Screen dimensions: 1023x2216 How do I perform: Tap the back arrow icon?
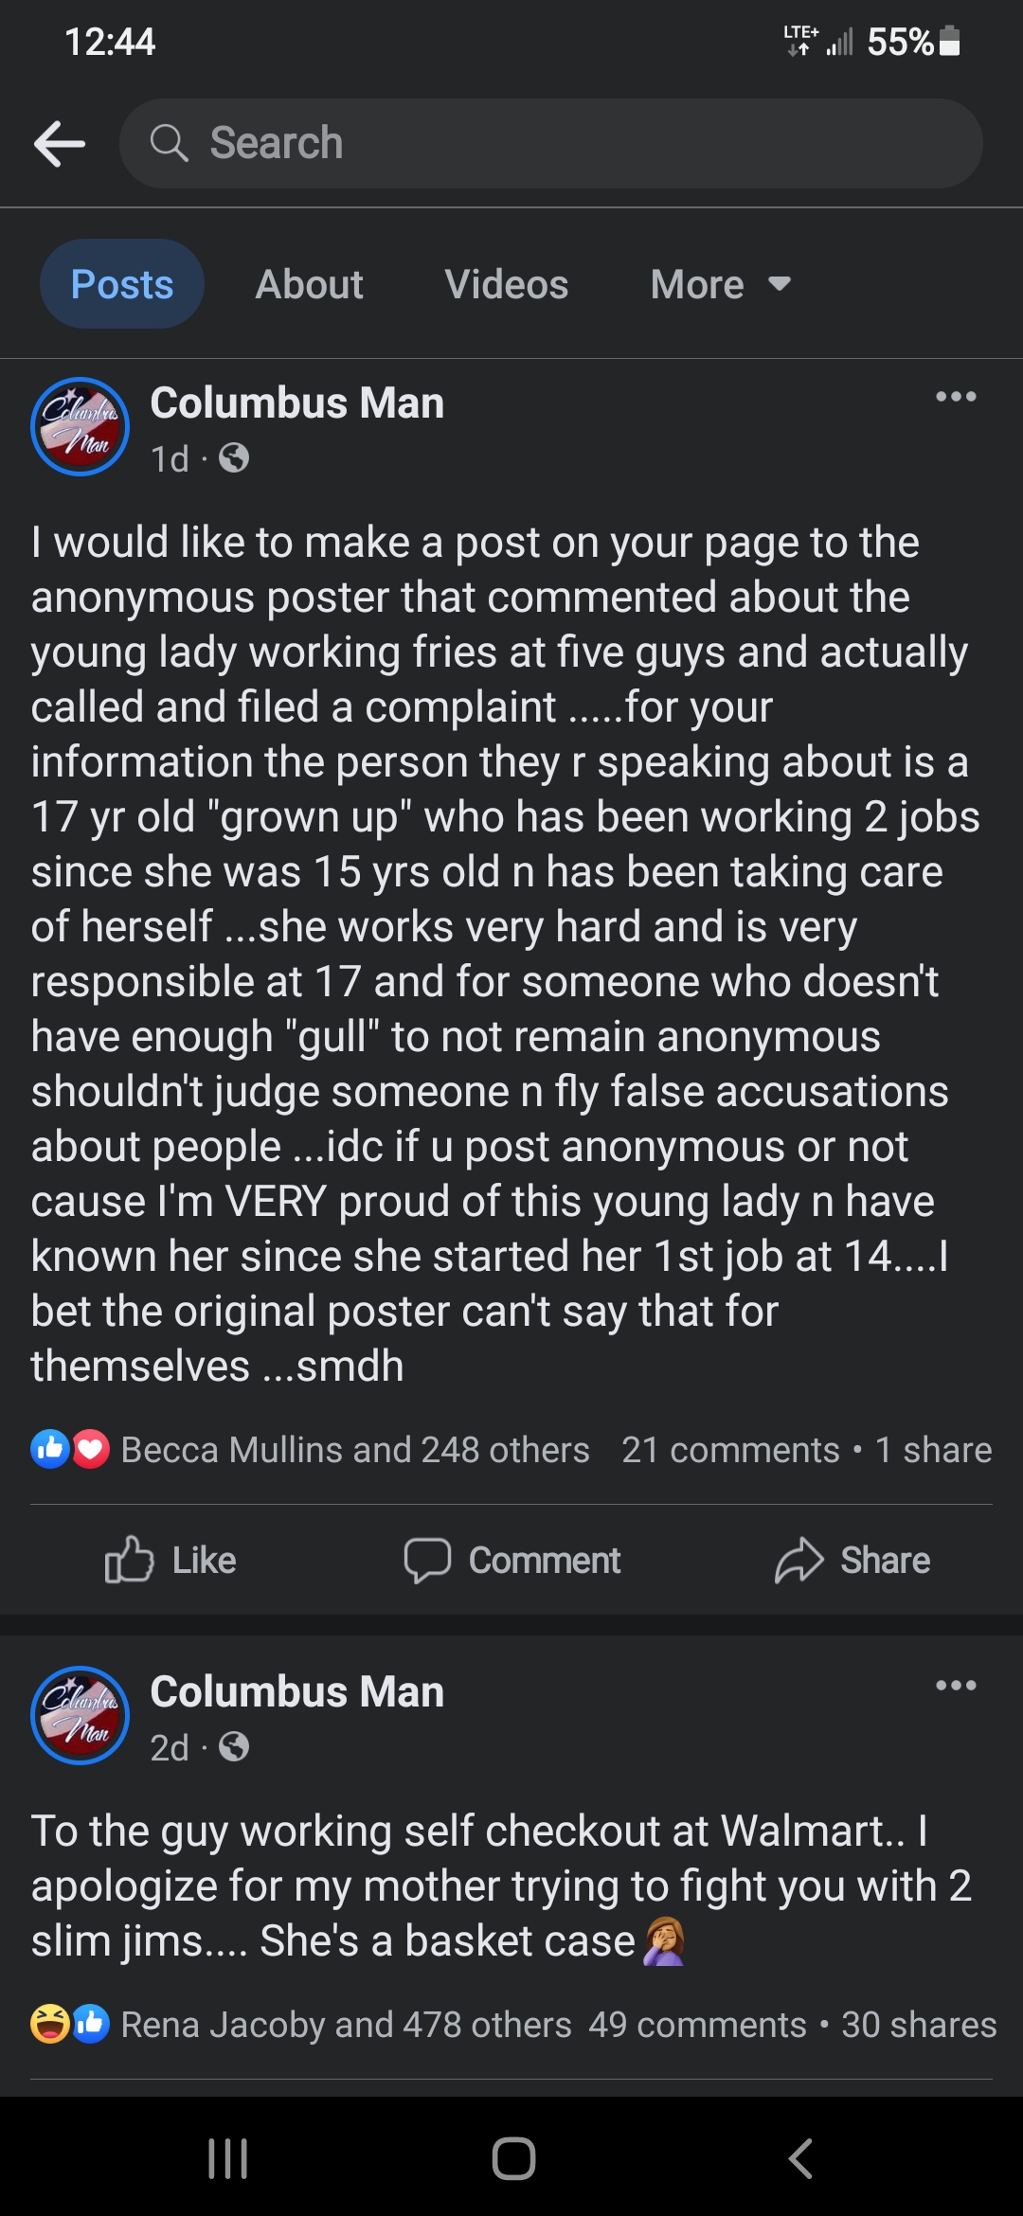coord(60,144)
